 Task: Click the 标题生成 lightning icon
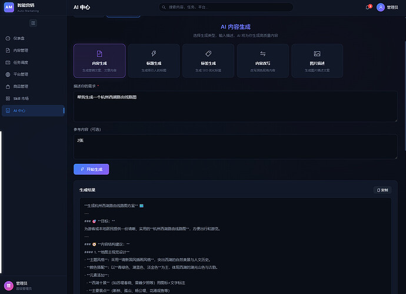click(x=154, y=54)
